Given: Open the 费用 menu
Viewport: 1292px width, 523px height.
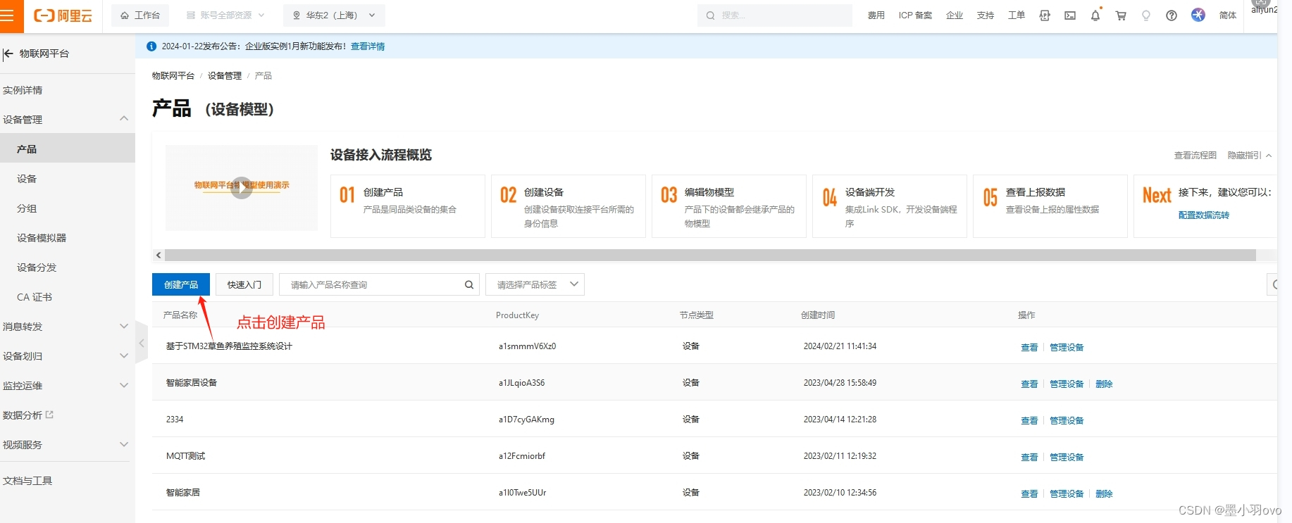Looking at the screenshot, I should tap(876, 15).
